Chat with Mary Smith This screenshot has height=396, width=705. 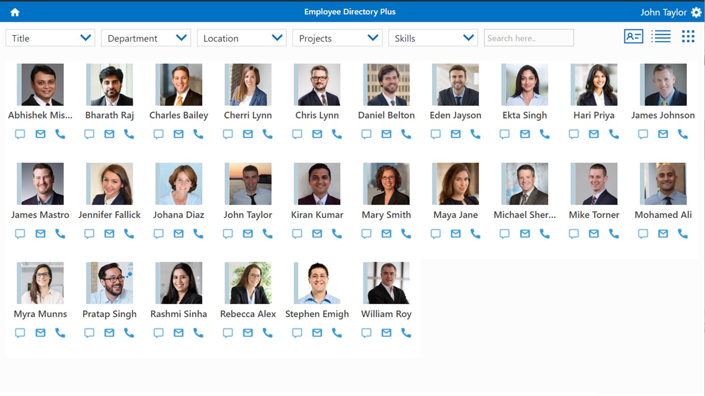[x=366, y=234]
